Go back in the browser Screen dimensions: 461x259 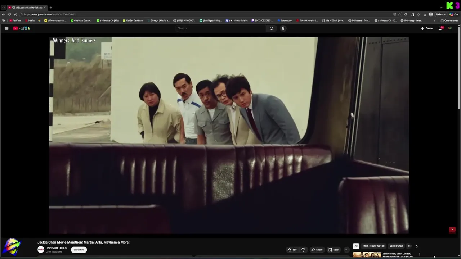click(x=3, y=14)
